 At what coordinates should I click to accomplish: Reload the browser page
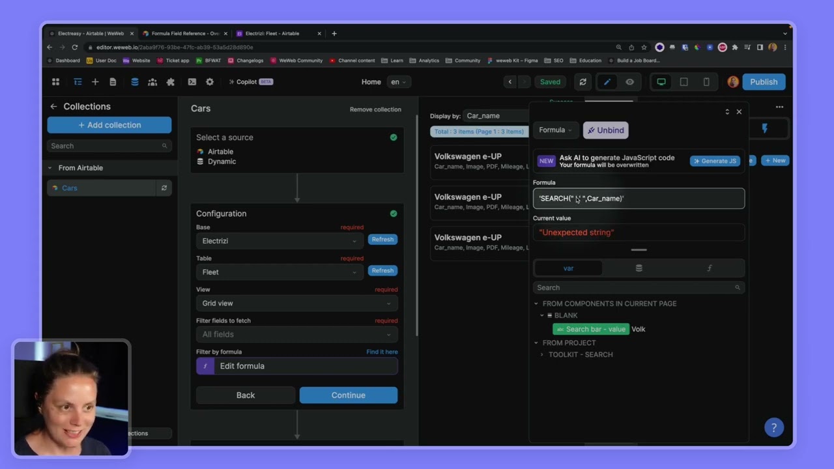(x=74, y=48)
